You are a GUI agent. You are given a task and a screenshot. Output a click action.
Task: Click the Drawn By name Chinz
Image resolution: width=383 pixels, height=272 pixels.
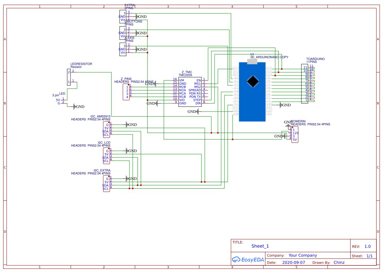pyautogui.click(x=339, y=263)
